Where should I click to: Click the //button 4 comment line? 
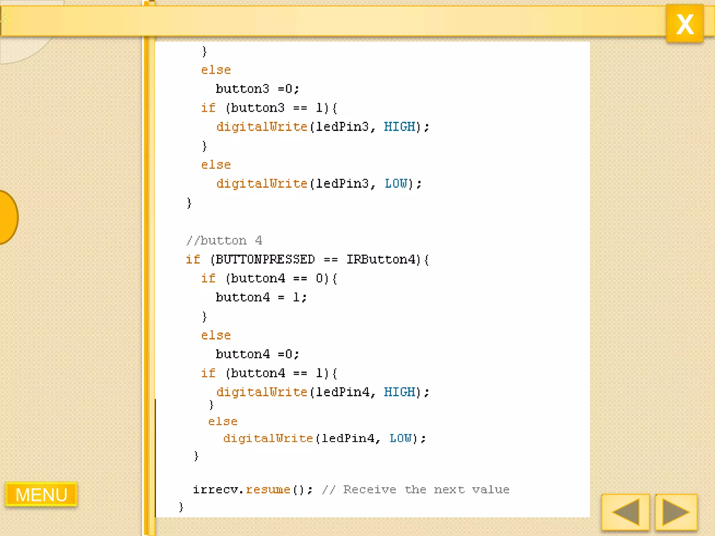pos(224,240)
